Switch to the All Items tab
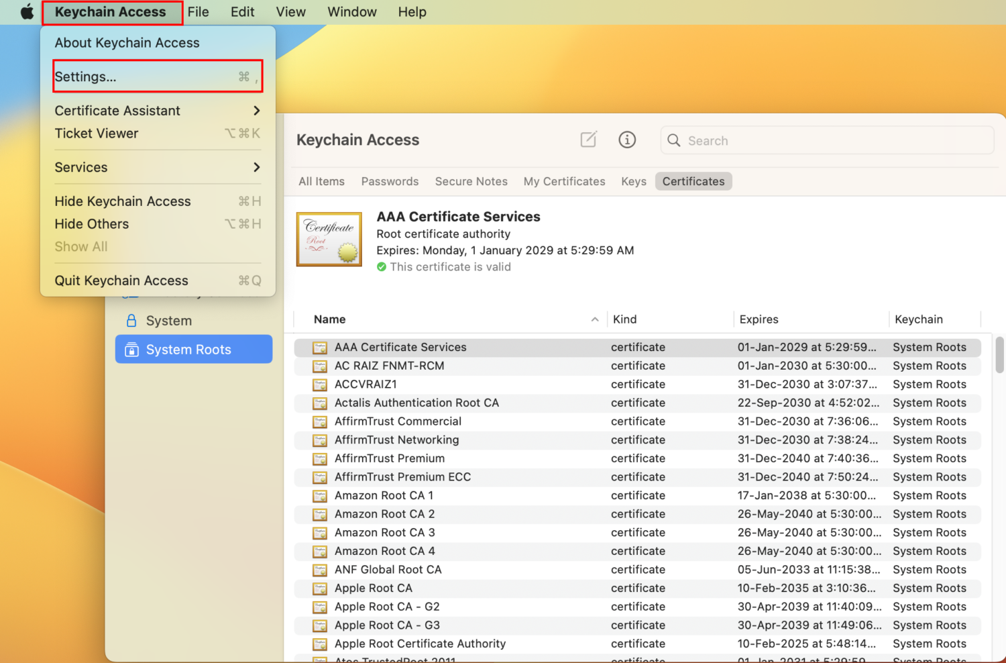This screenshot has width=1006, height=663. (x=322, y=181)
